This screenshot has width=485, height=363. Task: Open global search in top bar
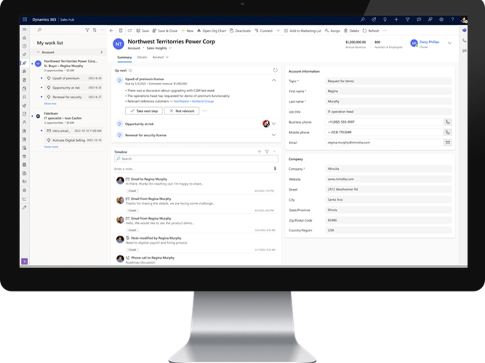tap(363, 19)
